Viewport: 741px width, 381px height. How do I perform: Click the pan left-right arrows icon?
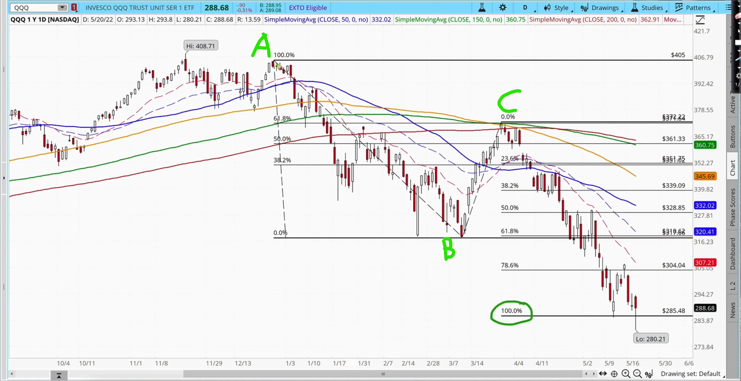click(603, 374)
